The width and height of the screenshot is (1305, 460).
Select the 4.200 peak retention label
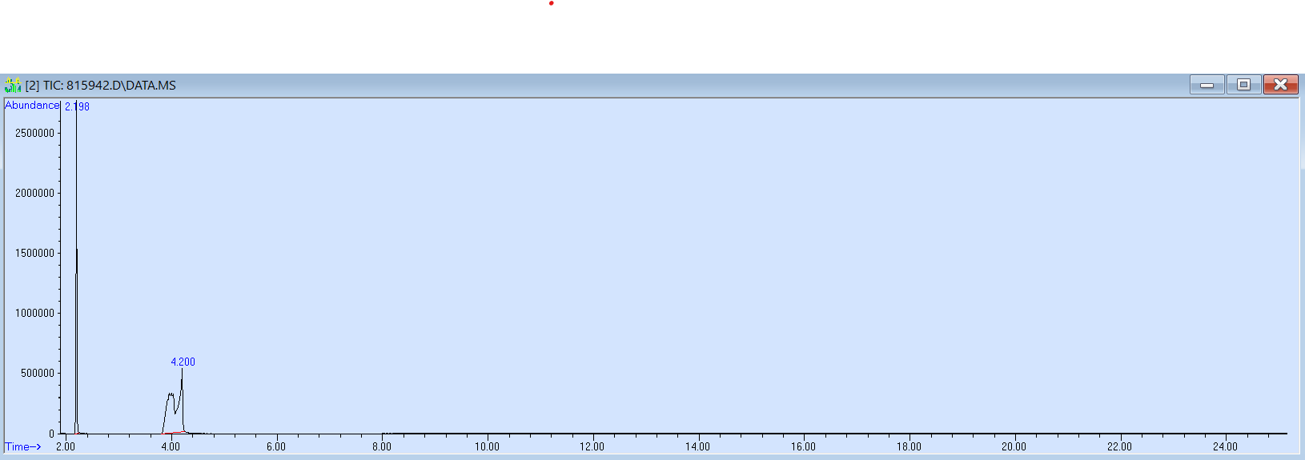tap(183, 362)
